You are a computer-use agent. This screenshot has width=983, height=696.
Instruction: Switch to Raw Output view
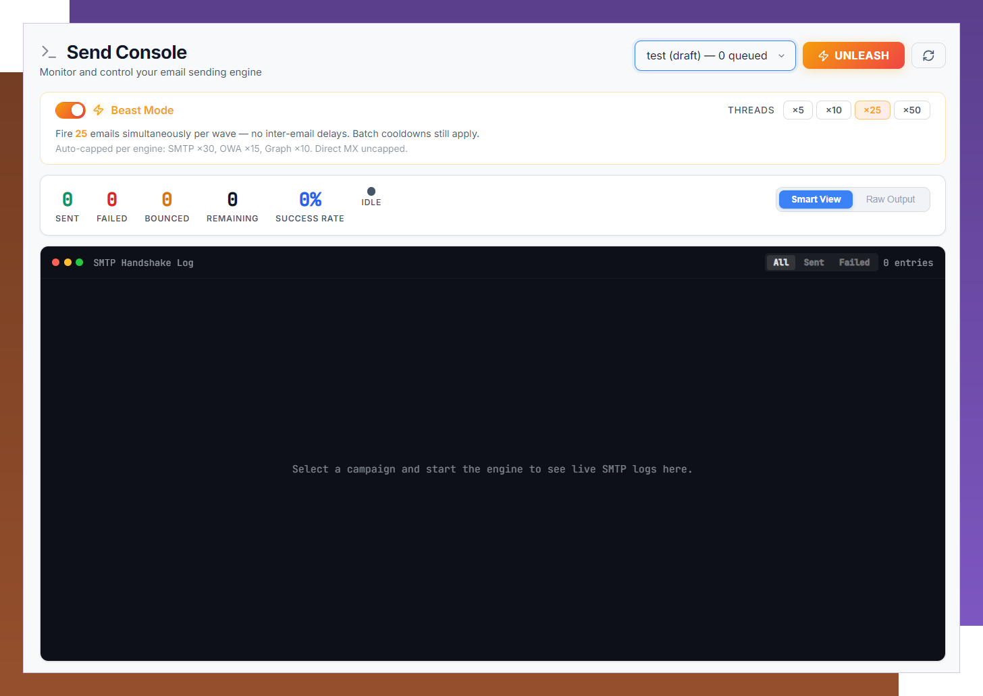pyautogui.click(x=890, y=199)
